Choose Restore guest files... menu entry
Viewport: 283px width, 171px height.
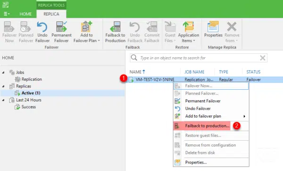pos(211,136)
